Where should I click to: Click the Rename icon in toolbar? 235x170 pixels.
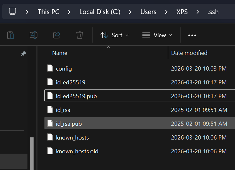coord(34,35)
